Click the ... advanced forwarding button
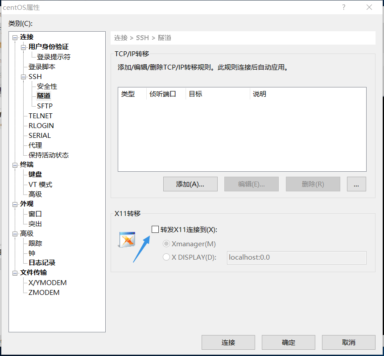 (356, 184)
